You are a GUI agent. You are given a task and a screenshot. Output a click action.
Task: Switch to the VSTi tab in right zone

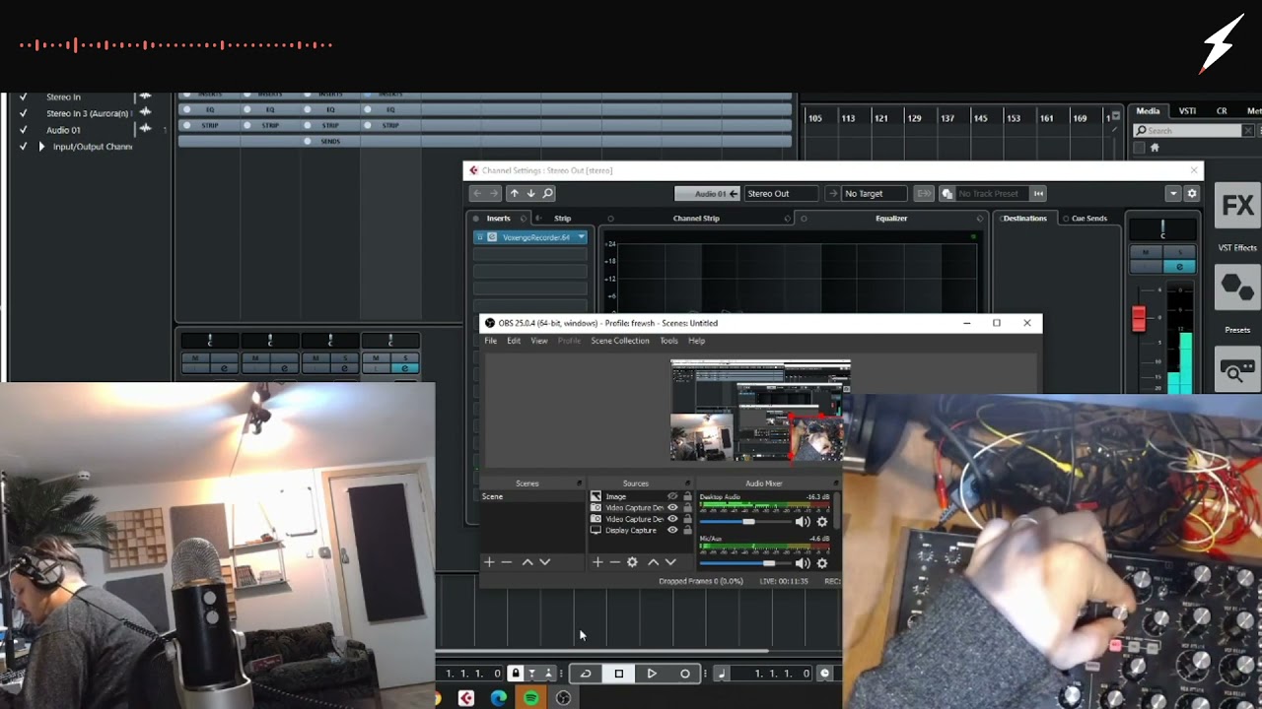[1187, 111]
